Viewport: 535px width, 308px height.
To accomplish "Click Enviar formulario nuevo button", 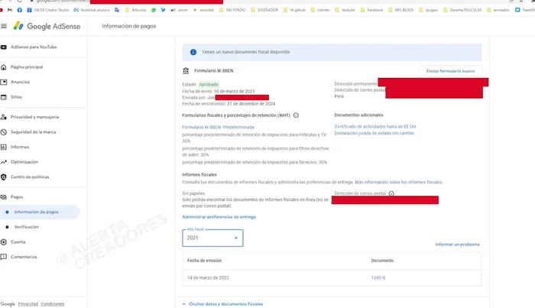I will (450, 71).
